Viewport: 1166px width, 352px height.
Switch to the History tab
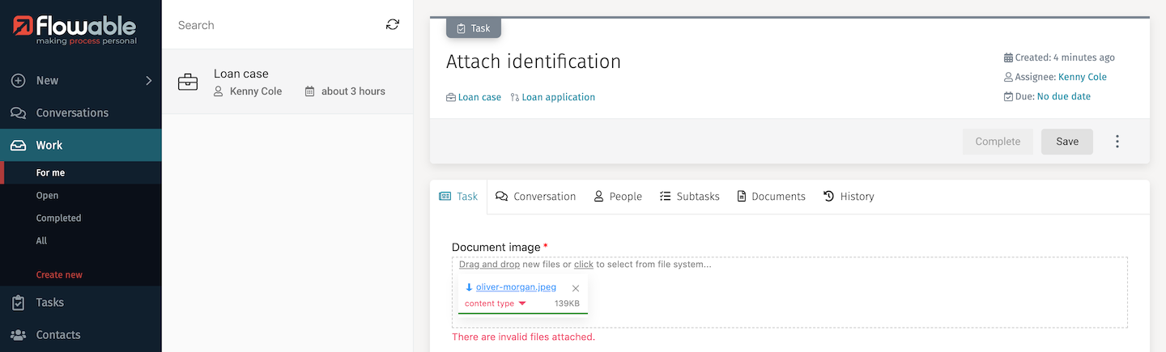849,197
